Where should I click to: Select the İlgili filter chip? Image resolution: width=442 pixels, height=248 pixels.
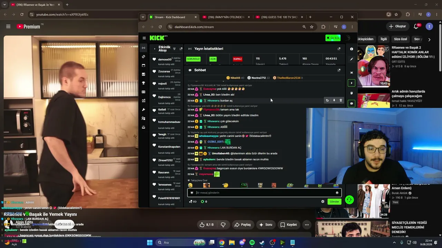(x=384, y=39)
